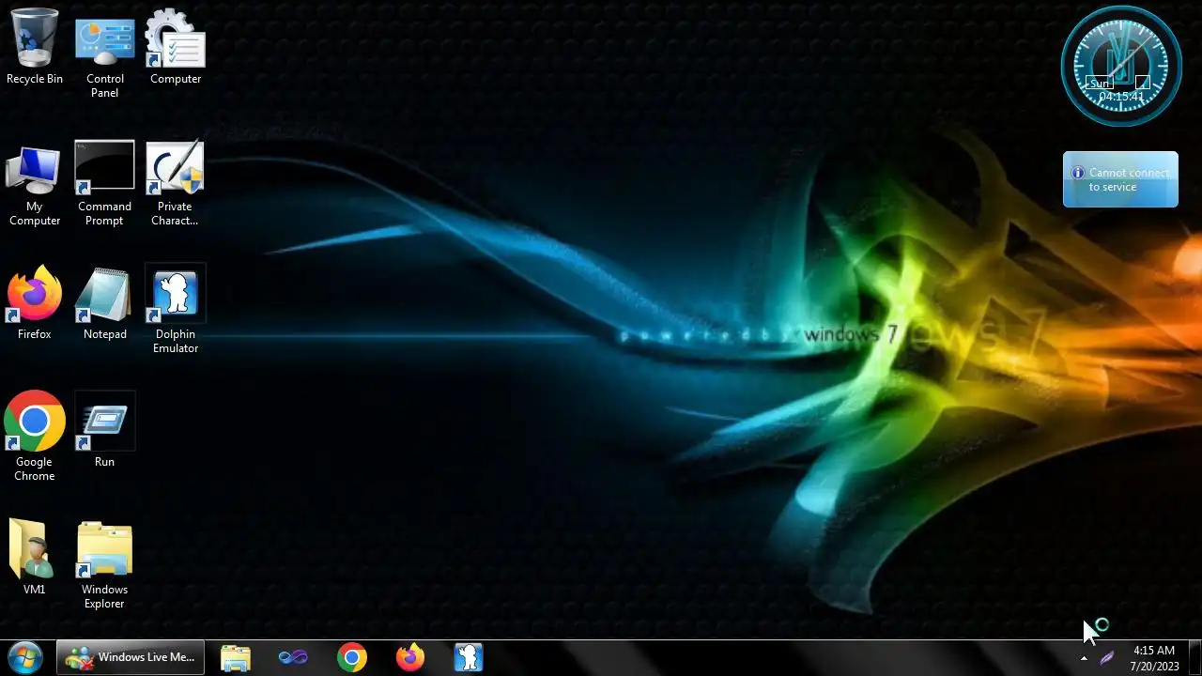Screen dimensions: 1202x676
Task: Click the blue infinity taskbar icon
Action: click(x=293, y=657)
